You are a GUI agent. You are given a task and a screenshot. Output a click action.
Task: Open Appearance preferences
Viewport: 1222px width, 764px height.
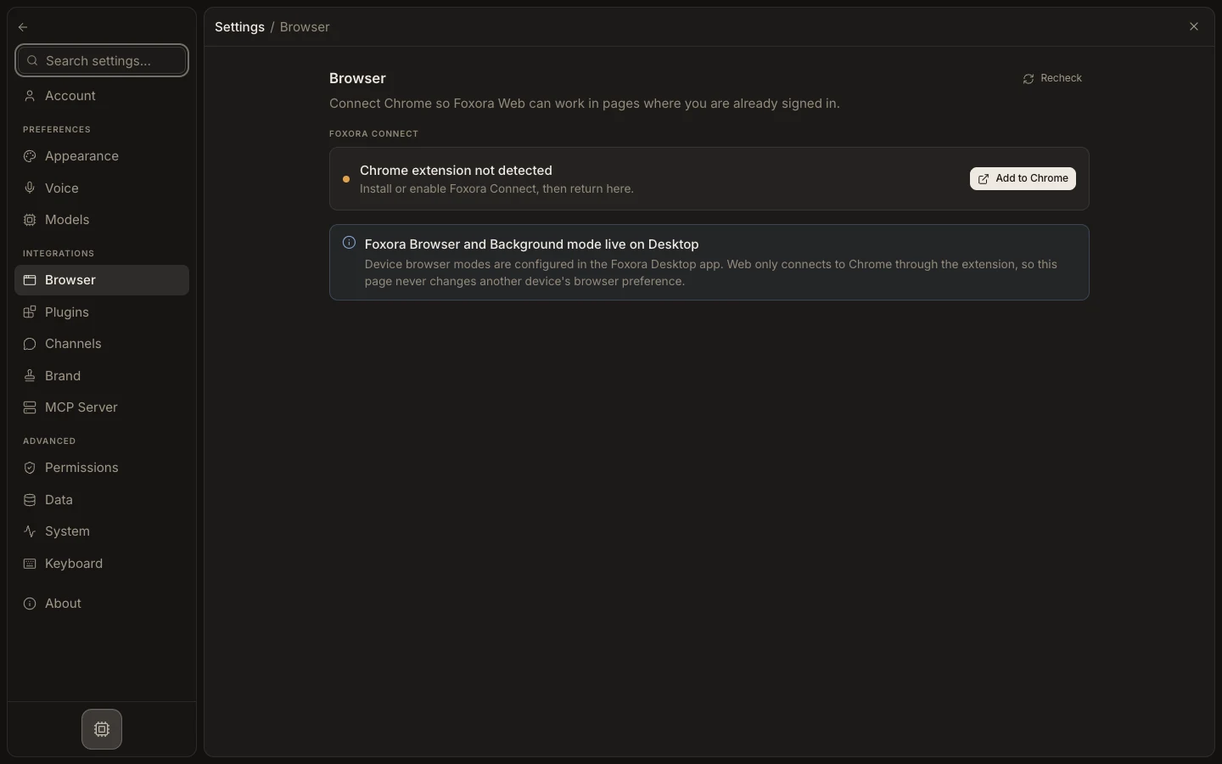point(102,156)
